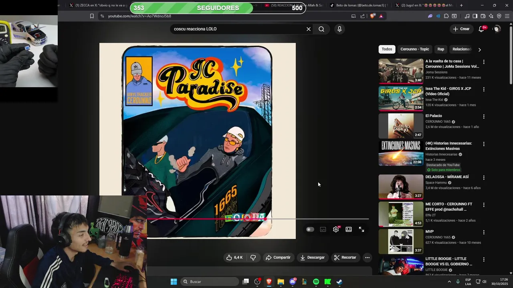The height and width of the screenshot is (288, 513).
Task: Toggle subtitles in the video player
Action: (323, 230)
